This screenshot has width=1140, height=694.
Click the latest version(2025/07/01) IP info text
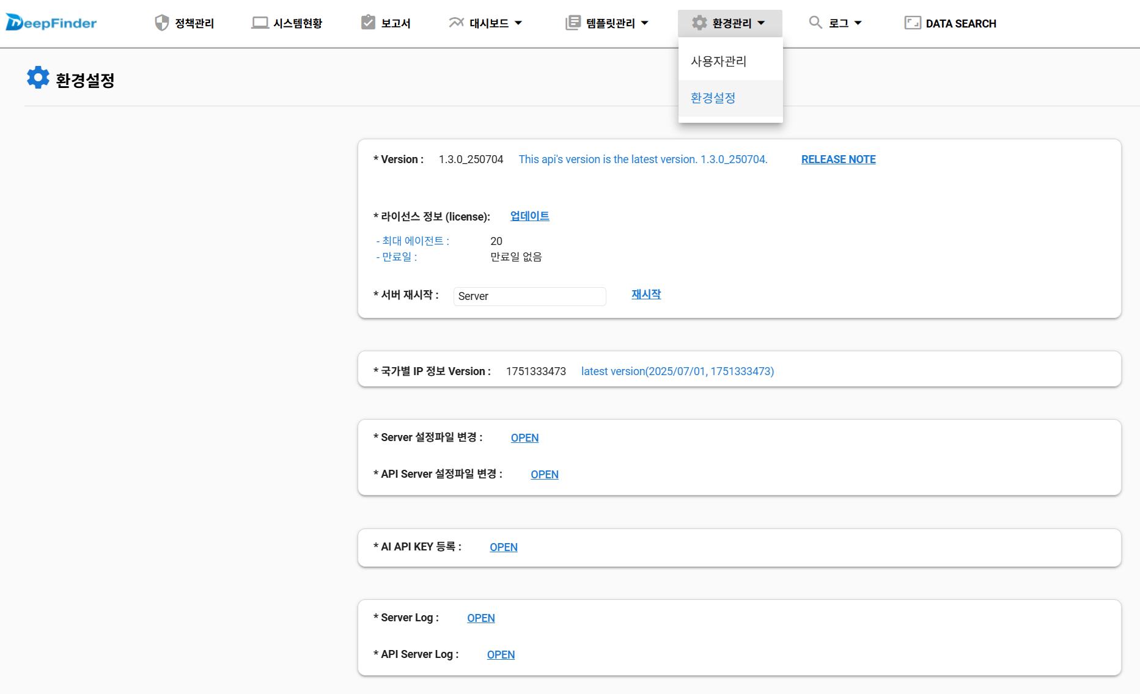pos(677,371)
